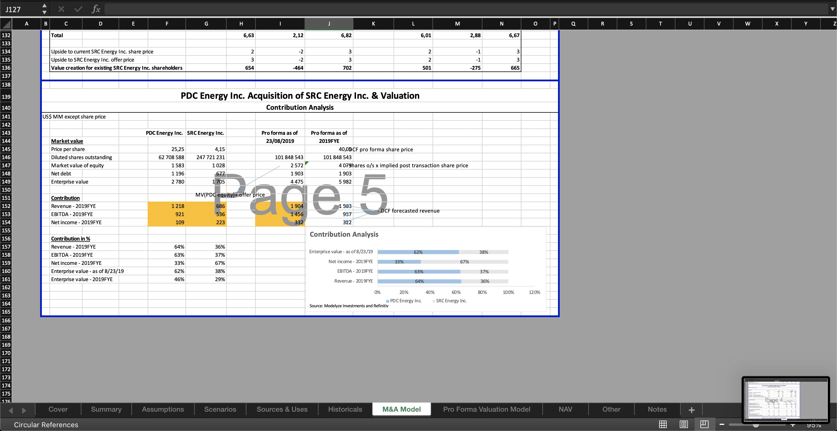Screen dimensions: 837x431
Task: Open the Assumptions sheet tab
Action: (163, 409)
